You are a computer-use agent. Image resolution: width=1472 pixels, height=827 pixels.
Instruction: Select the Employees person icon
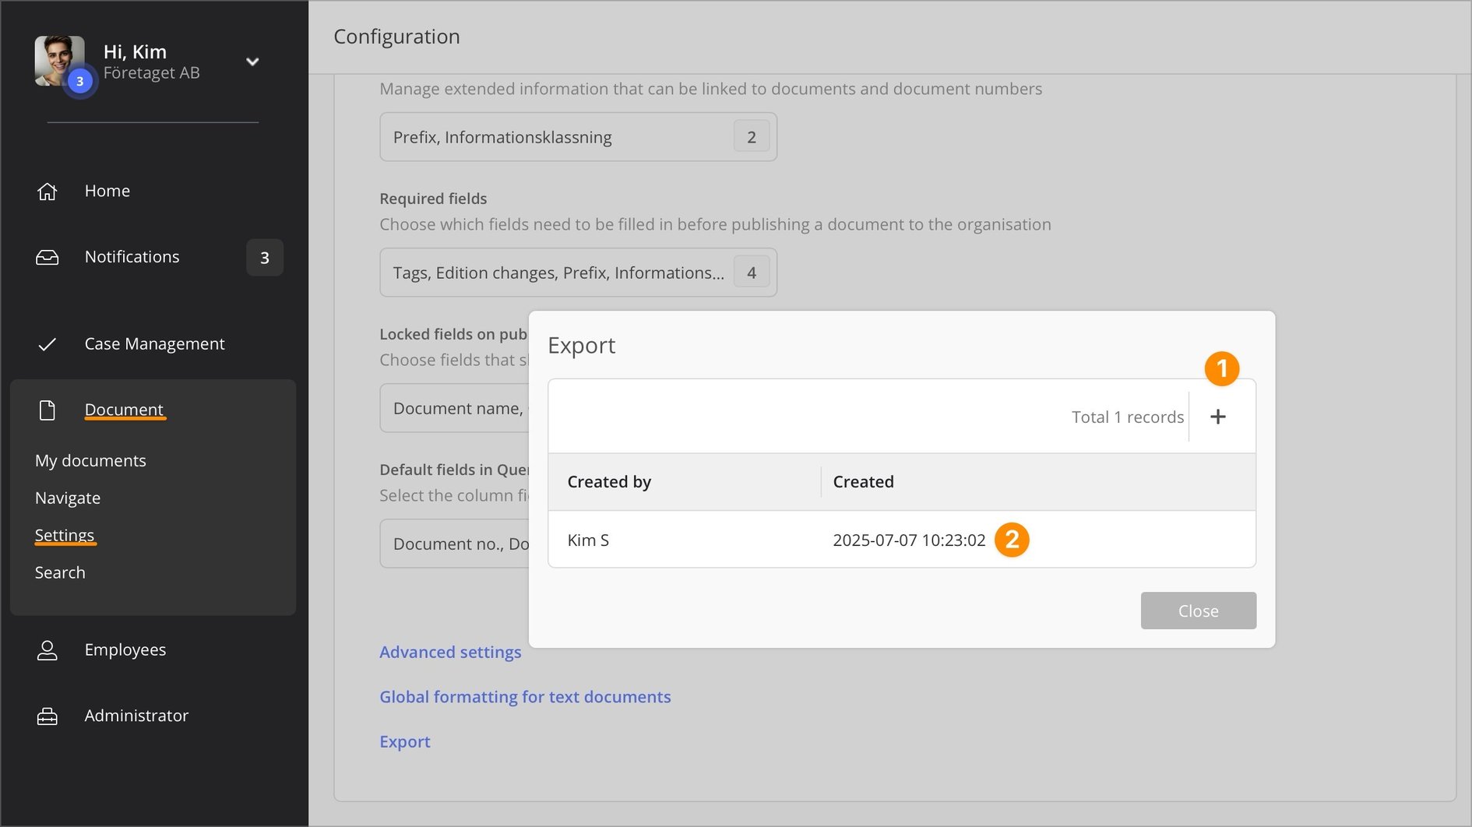click(x=48, y=649)
